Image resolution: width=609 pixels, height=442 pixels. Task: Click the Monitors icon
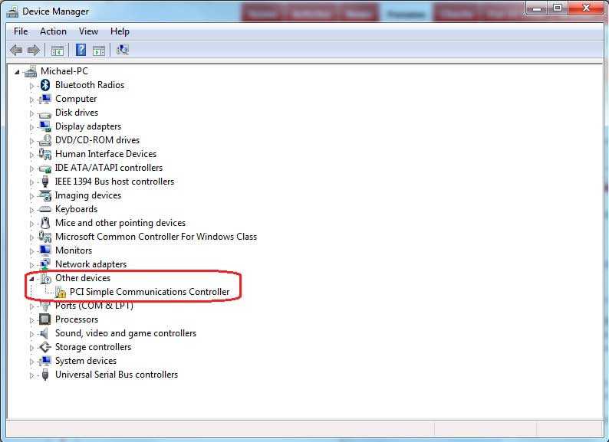tap(45, 250)
